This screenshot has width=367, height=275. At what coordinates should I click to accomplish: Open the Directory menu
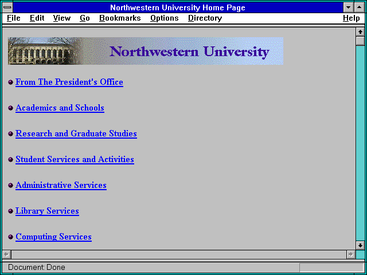click(205, 18)
